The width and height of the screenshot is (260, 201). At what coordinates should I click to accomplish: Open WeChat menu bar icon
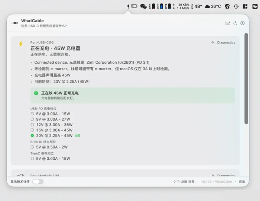click(143, 6)
